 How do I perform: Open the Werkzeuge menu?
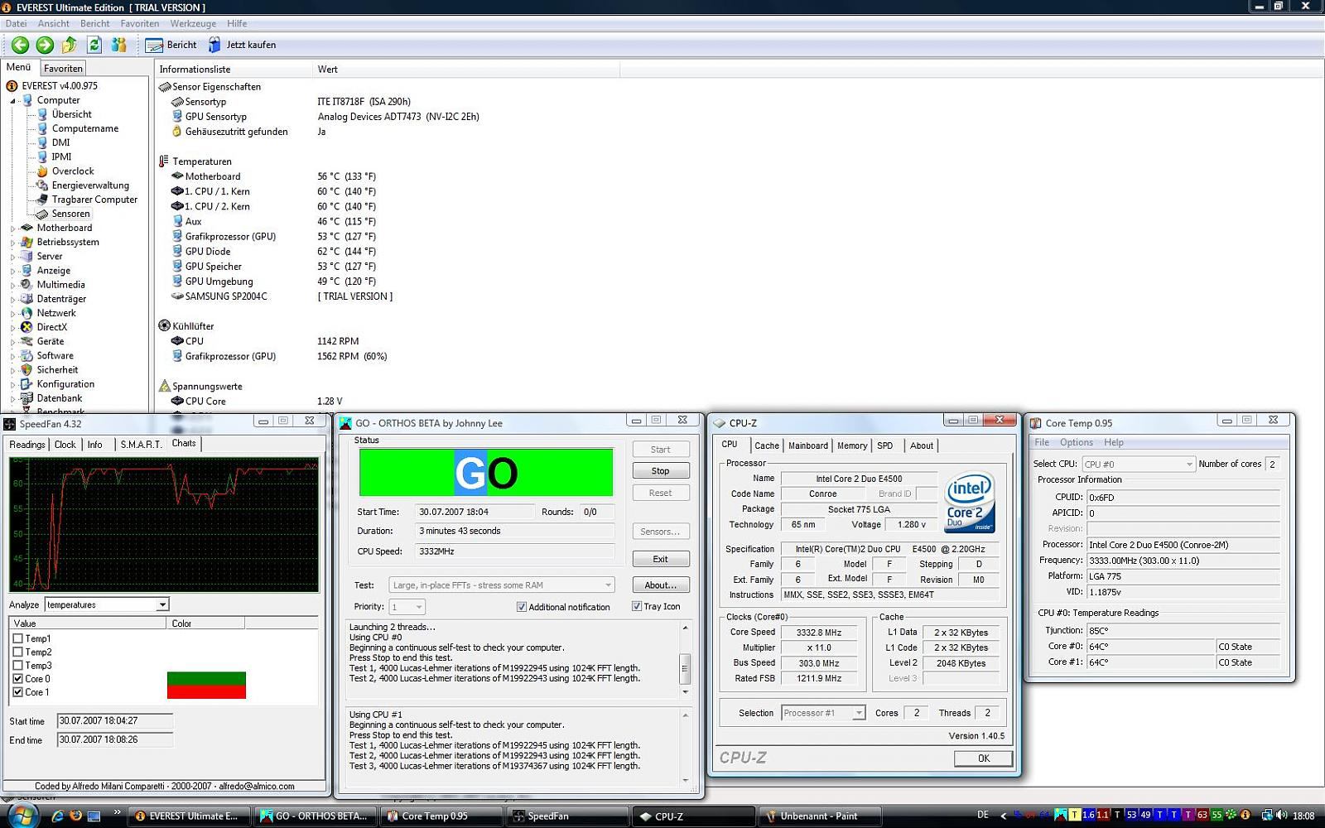(193, 23)
